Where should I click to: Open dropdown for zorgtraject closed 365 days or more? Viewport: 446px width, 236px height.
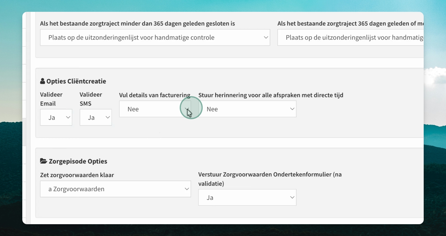click(x=351, y=37)
